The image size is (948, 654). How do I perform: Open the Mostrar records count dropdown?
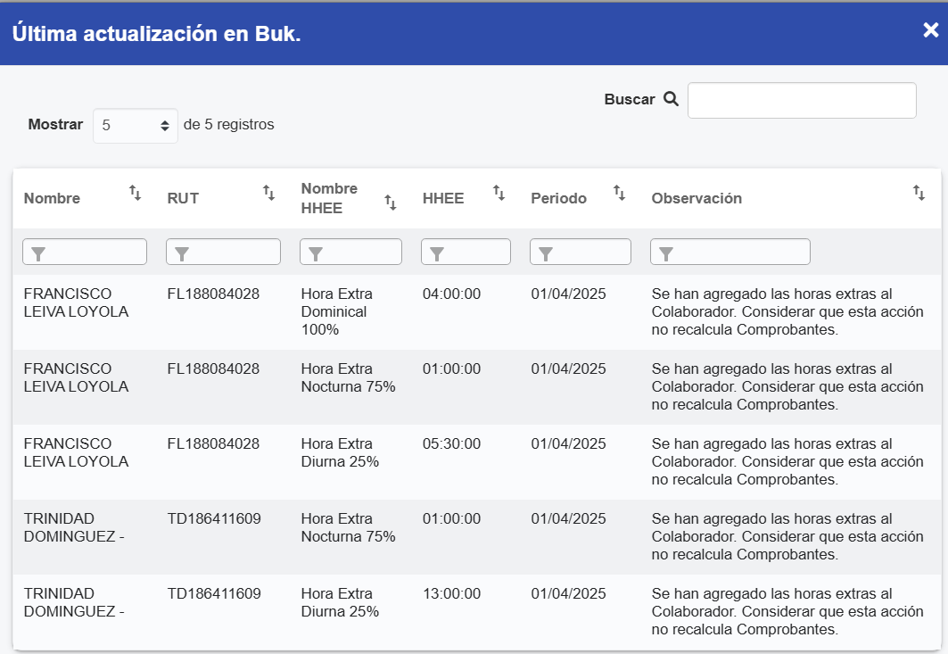click(x=135, y=126)
